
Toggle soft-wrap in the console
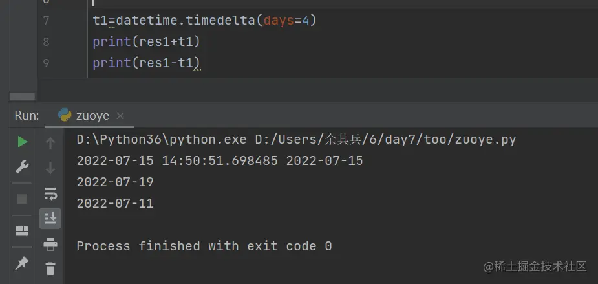tap(50, 193)
